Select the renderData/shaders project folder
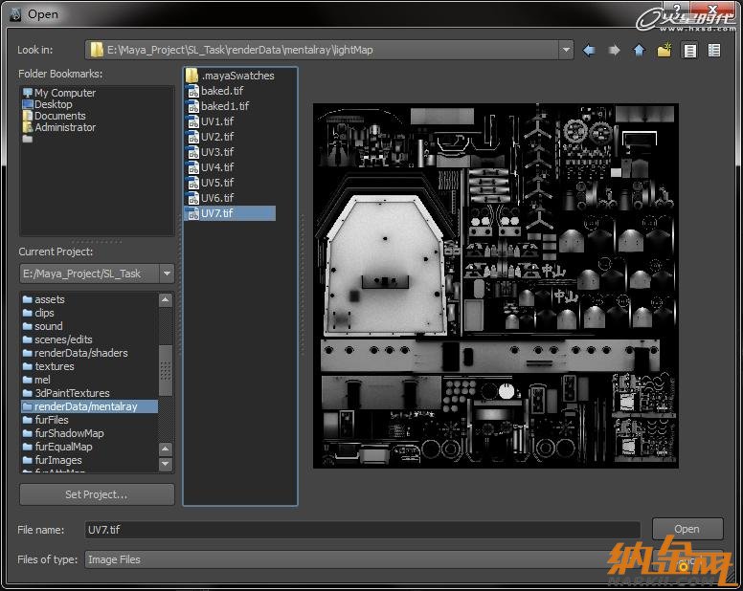743x591 pixels. [80, 353]
